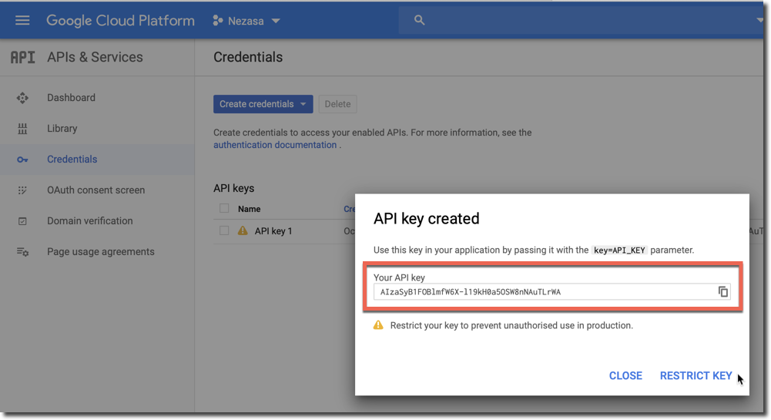The height and width of the screenshot is (420, 771).
Task: Click the search magnifier icon
Action: point(419,20)
